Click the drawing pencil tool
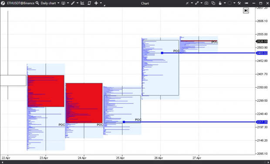Viewport: 270px width, 164px height. point(73,3)
